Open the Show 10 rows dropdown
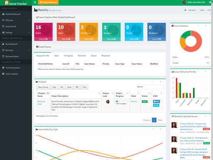 pyautogui.click(x=43, y=87)
